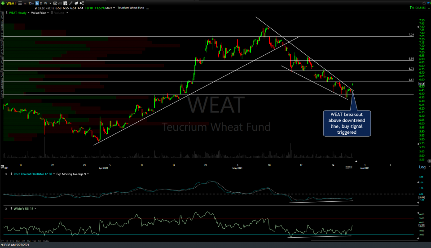Click the green plus add-symbol icon
The width and height of the screenshot is (431, 248).
[3, 3]
